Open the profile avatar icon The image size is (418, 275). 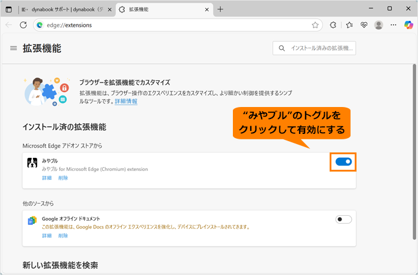tap(379, 25)
